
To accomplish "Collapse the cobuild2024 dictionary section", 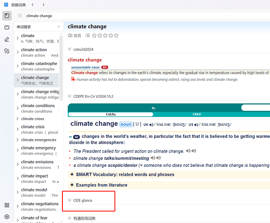I will pyautogui.click(x=70, y=49).
